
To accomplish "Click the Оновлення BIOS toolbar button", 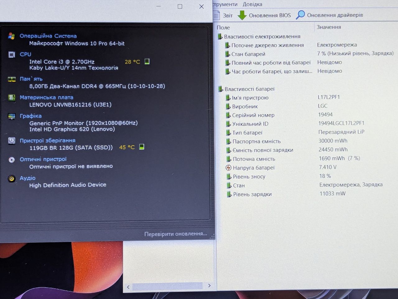I will [x=264, y=15].
